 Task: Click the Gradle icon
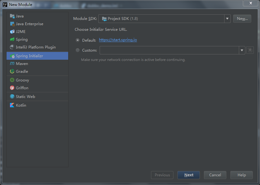(12, 72)
